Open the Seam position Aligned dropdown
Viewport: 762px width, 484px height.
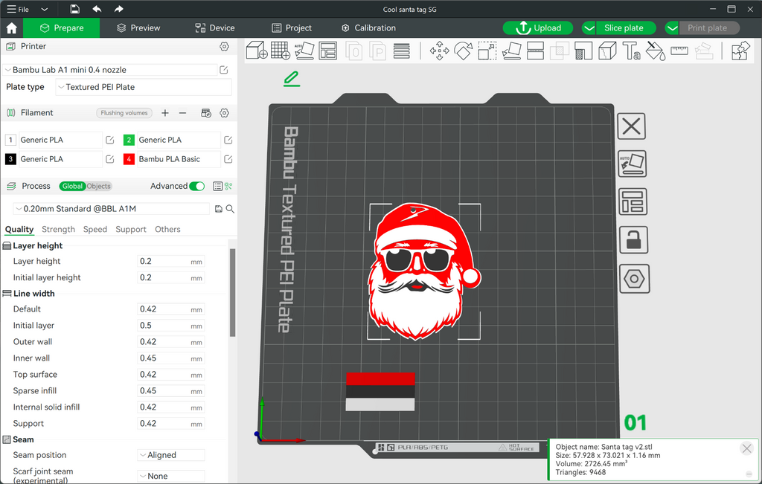[x=171, y=455]
